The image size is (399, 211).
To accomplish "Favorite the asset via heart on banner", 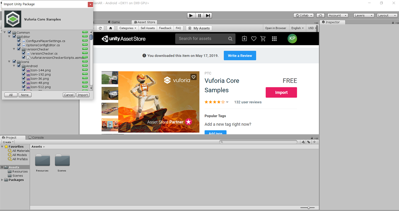I will [x=194, y=77].
